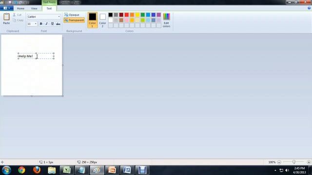Pick the orange palette swatch
The height and width of the screenshot is (175, 312).
coord(132,15)
